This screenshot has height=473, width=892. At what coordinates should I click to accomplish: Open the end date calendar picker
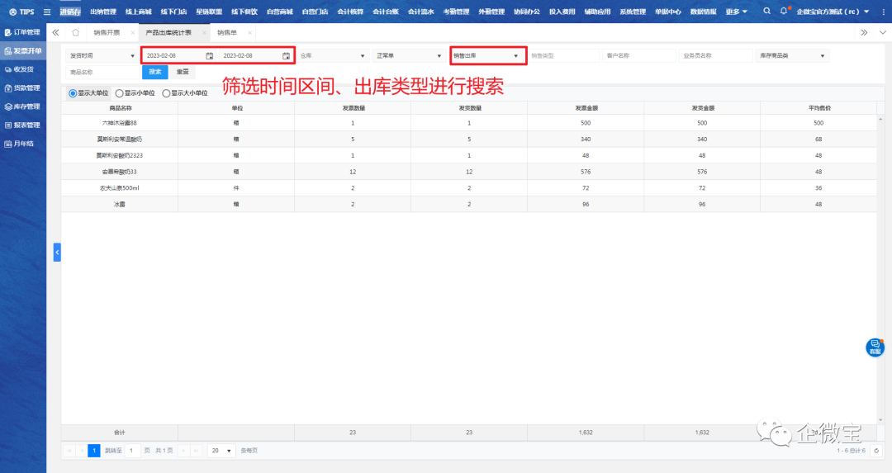pos(286,56)
